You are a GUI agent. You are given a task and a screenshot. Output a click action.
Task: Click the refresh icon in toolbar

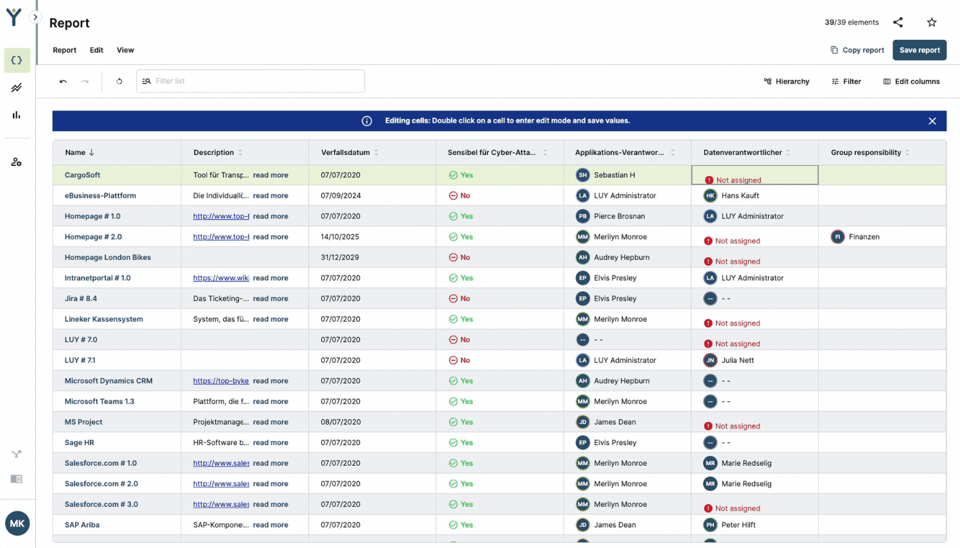[119, 82]
